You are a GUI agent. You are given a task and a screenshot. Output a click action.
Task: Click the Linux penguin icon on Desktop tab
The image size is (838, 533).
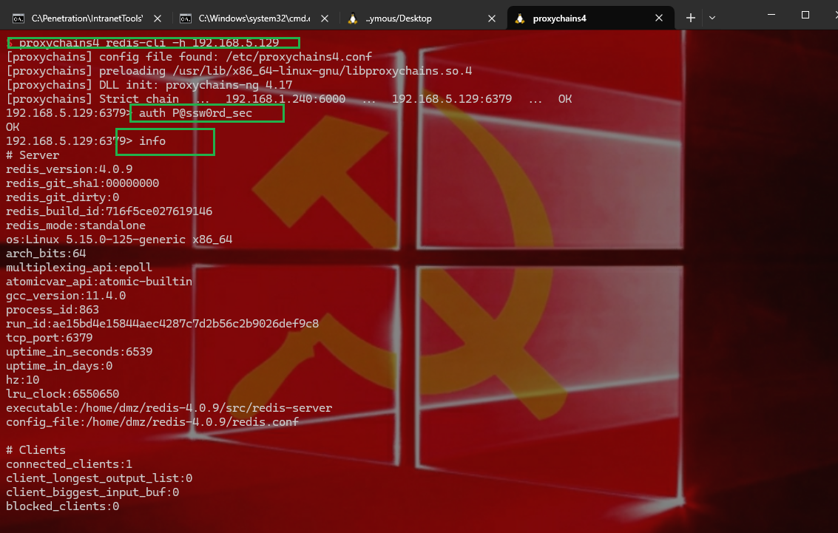[x=352, y=18]
